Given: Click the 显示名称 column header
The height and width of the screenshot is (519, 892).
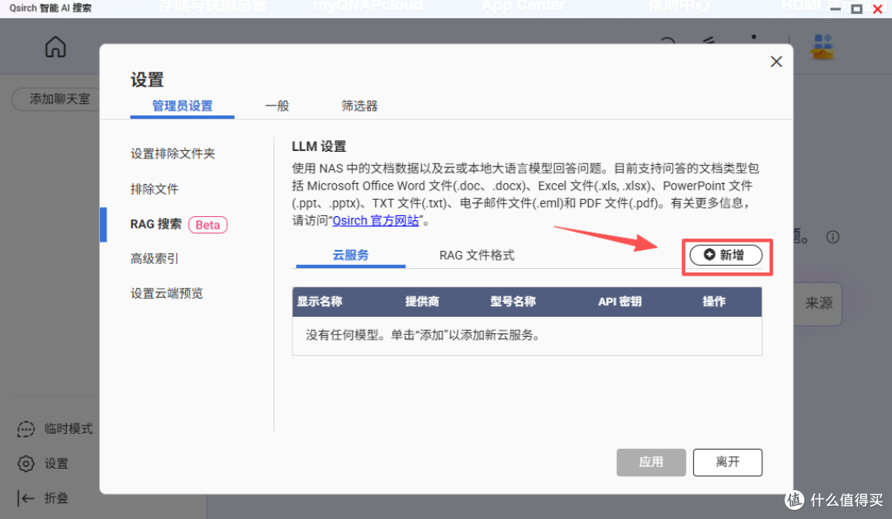Looking at the screenshot, I should coord(320,302).
